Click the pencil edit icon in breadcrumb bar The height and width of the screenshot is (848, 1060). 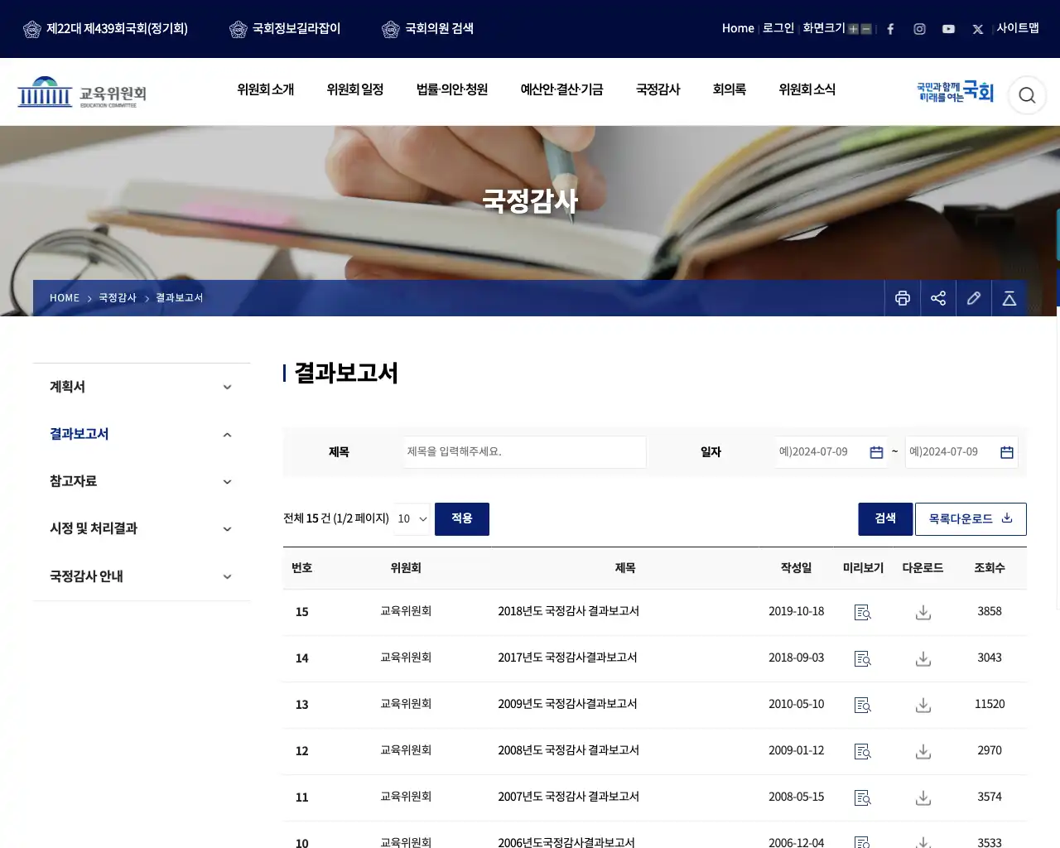click(974, 298)
